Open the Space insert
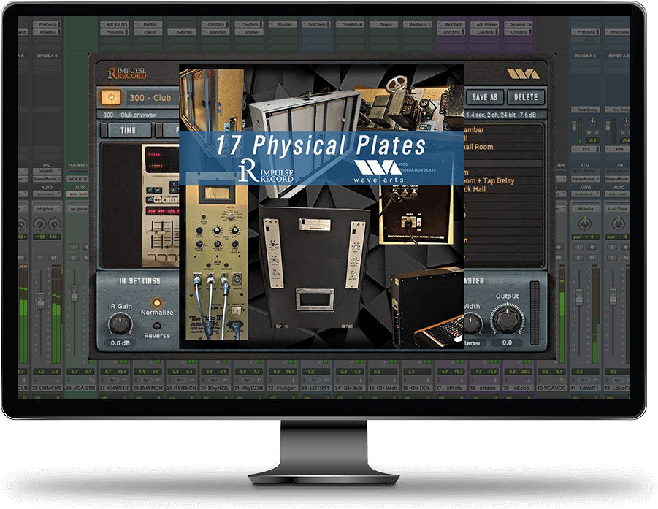The width and height of the screenshot is (658, 509). (x=383, y=24)
